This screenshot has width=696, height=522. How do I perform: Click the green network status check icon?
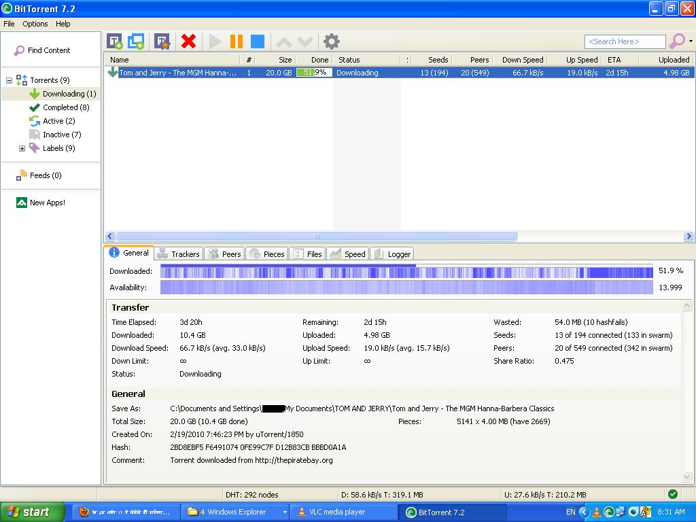click(673, 495)
